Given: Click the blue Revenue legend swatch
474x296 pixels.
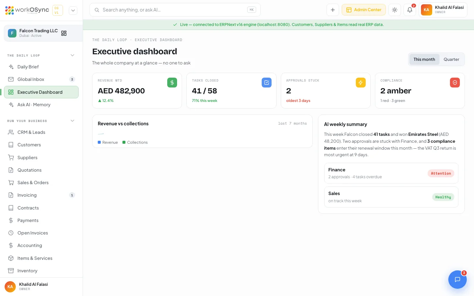Looking at the screenshot, I should [99, 142].
